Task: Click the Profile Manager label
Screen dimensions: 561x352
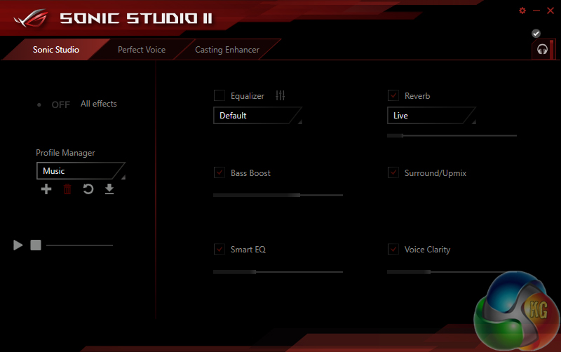Action: point(65,153)
